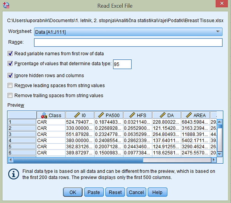Screen dimensions: 231x203
Task: Click cell 0.1874483... in PA500 column
Action: point(109,122)
